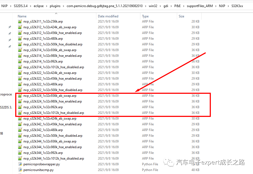Go to com.pemicro.debug.gdbjtag.pne folder breadcrumb
The width and height of the screenshot is (253, 174).
coord(104,6)
